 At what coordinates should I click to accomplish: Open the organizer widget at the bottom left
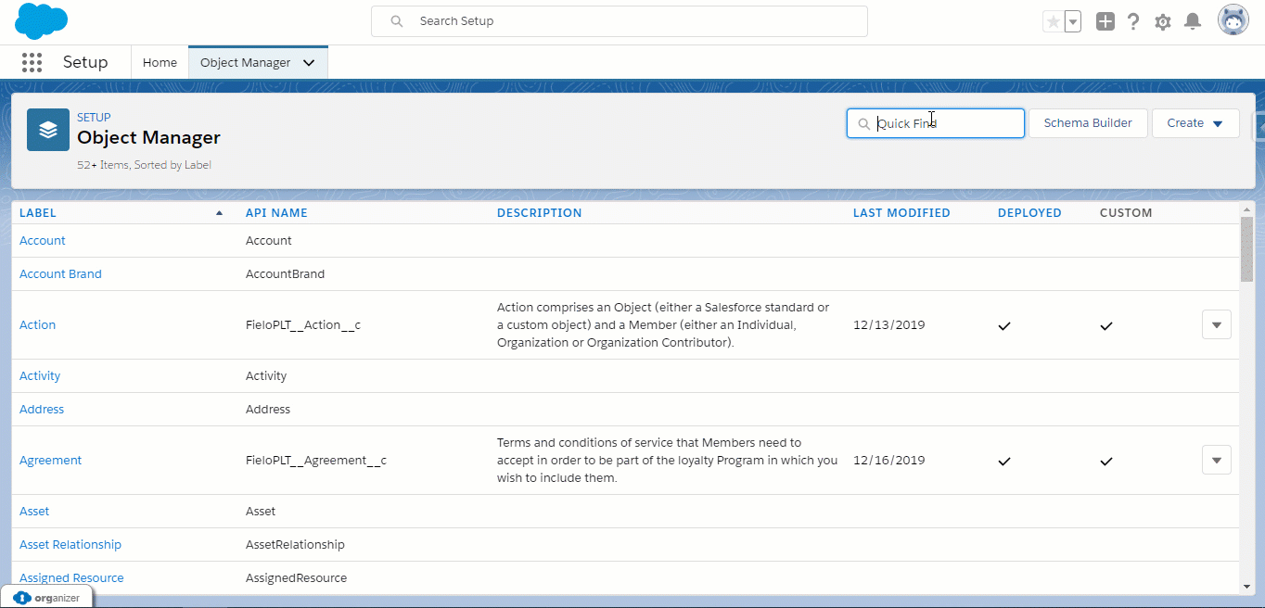pyautogui.click(x=46, y=598)
